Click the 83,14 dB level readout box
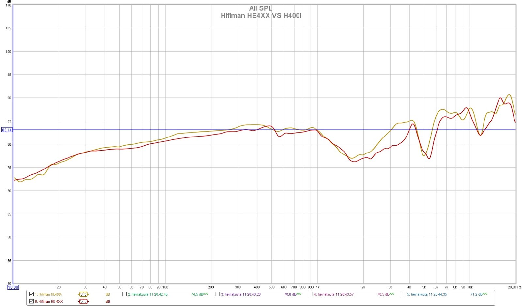Screen dimensions: 522x306 click(7, 130)
